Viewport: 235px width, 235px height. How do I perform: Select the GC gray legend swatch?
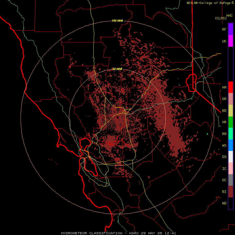pyautogui.click(x=231, y=180)
